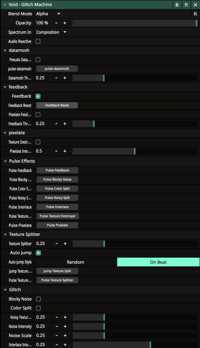Enable the Blocky Noise checkbox

coord(38,299)
